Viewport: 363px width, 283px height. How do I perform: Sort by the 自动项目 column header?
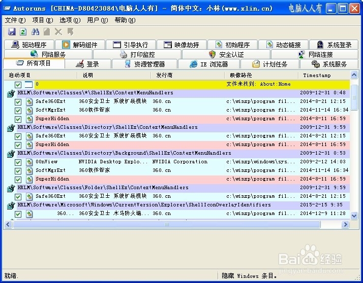tap(41, 75)
